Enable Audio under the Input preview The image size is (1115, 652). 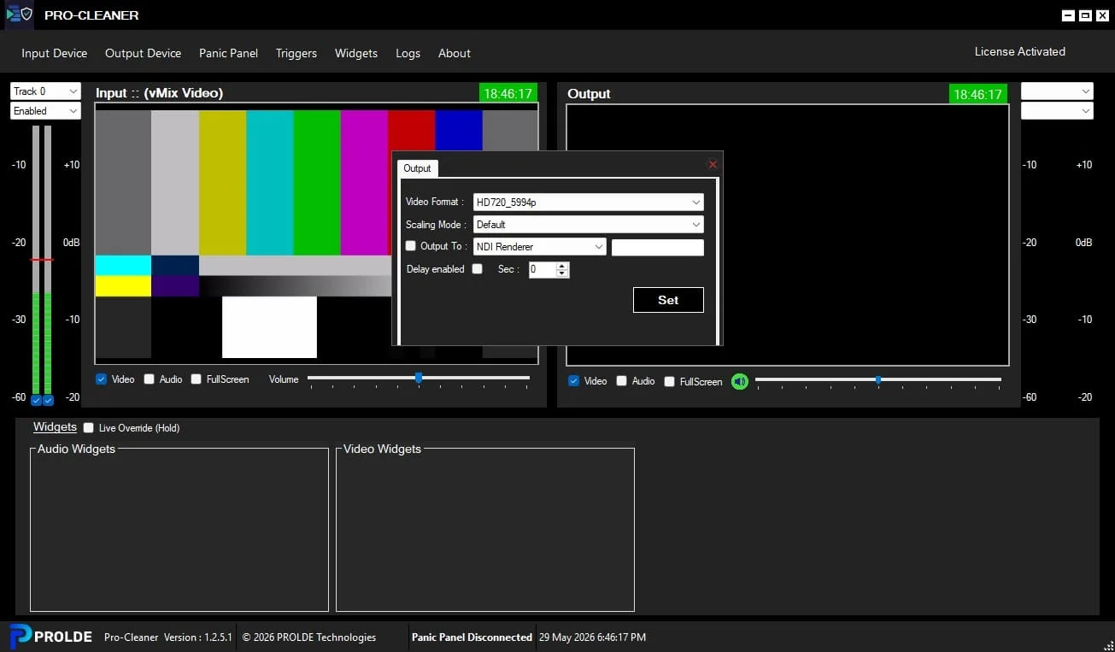point(150,379)
